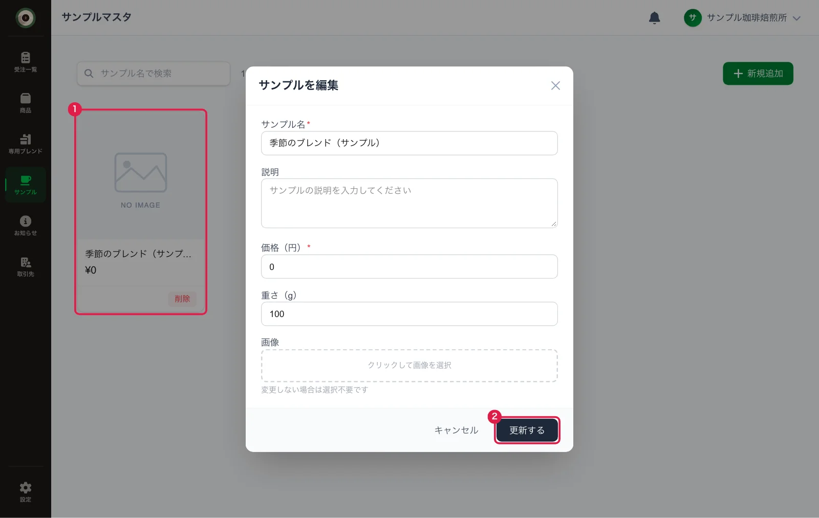Click the 削除 button on the sample card
Screen dimensions: 819x518
pyautogui.click(x=182, y=299)
